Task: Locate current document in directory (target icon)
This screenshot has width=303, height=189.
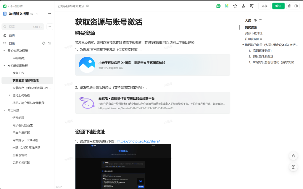Action: [x=44, y=43]
